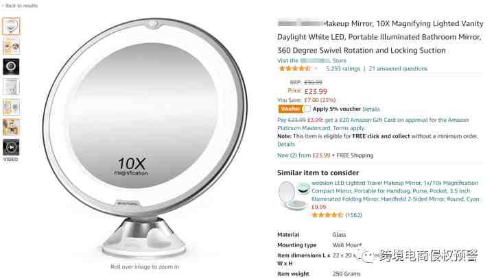Open the New (2) from £23.99 offers link
The image size is (494, 278).
pyautogui.click(x=304, y=155)
